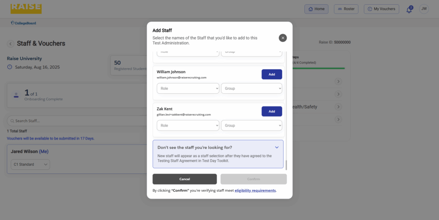Close the Add Staff dialog with X icon
Viewport: 439px width, 220px height.
(283, 38)
